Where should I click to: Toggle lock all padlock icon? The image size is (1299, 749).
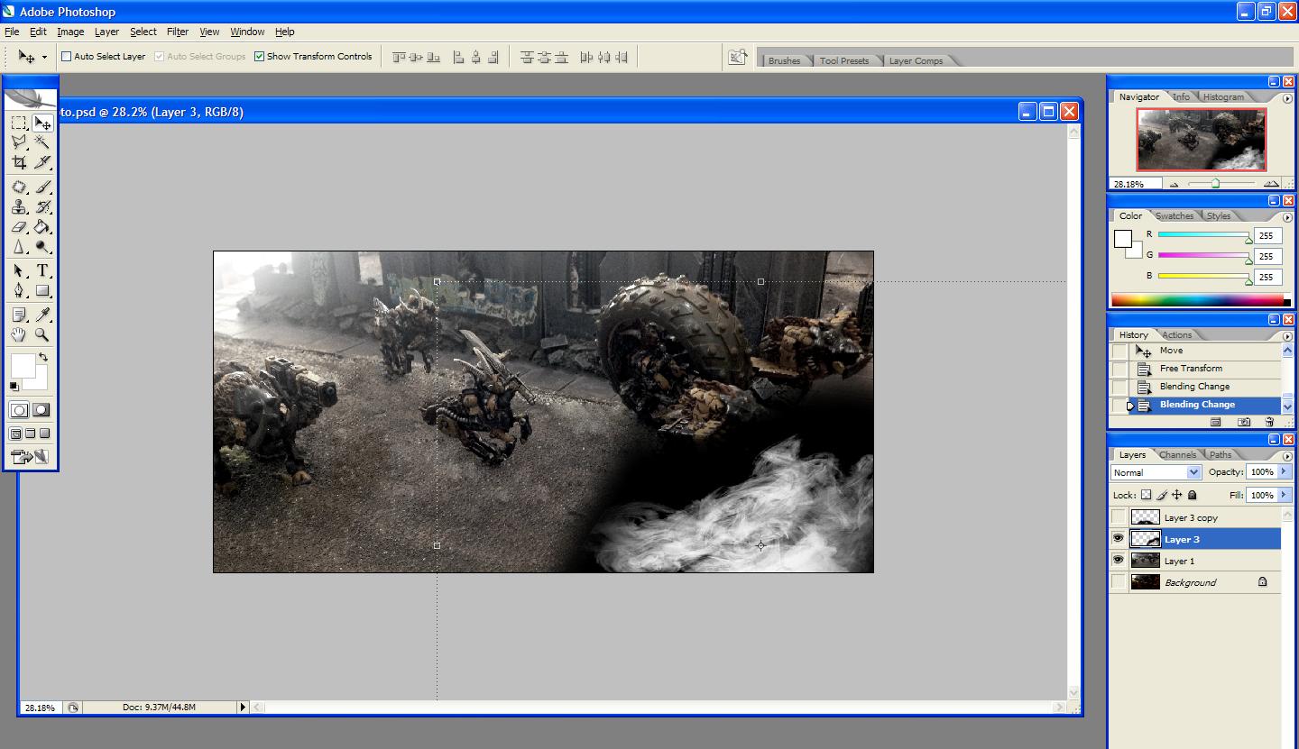(x=1193, y=495)
